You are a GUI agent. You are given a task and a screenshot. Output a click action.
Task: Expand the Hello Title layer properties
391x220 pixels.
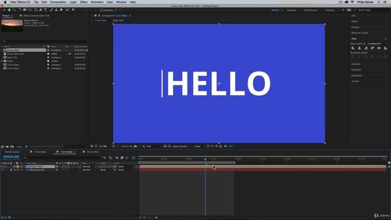click(x=15, y=166)
